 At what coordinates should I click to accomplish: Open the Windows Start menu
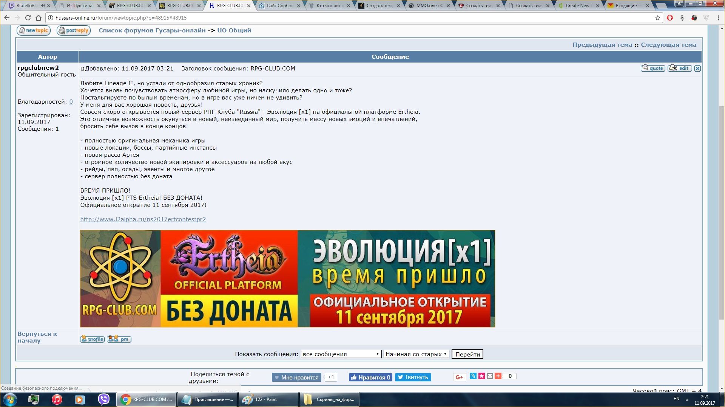tap(10, 399)
